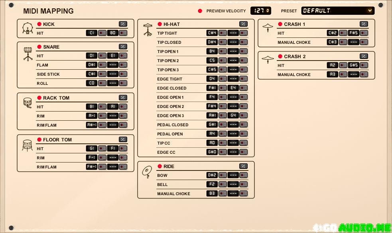This screenshot has width=392, height=233.
Task: Click the floor tom icon
Action: 28,145
